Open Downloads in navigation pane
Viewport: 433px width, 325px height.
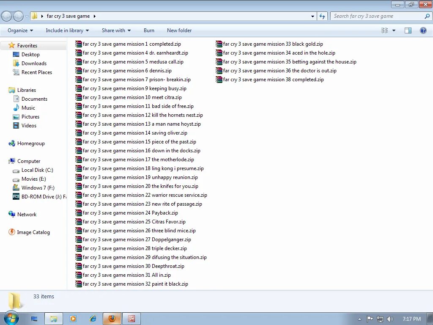pos(34,63)
